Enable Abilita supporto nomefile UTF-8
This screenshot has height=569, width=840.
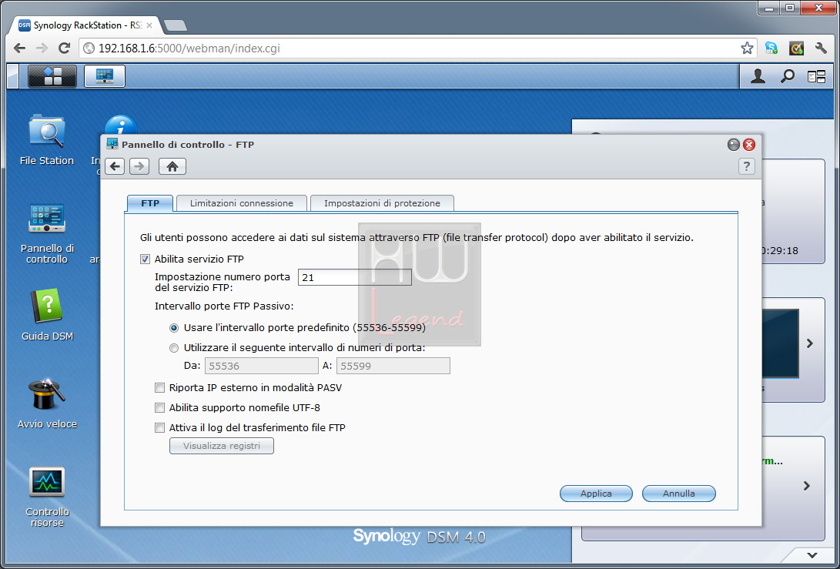pyautogui.click(x=159, y=408)
